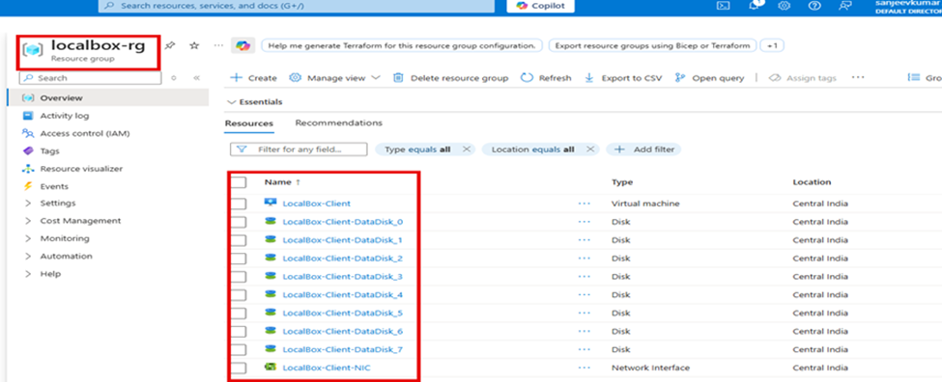Screen dimensions: 942x382
Task: Open the toolbar overflow ellipsis after Assign tags
Action: pos(857,78)
